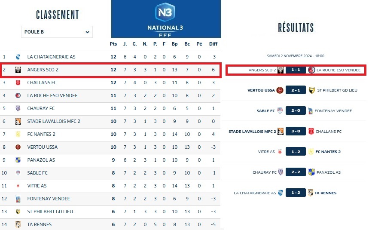Click La Chataigneraie AS crest in standings

coord(18,57)
